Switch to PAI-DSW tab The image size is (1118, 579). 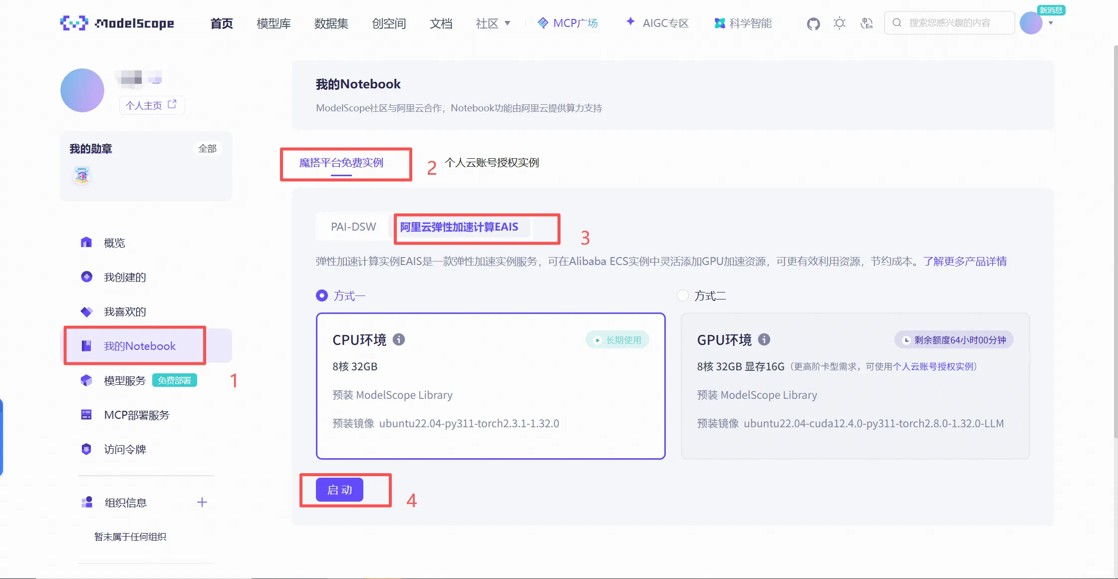coord(353,227)
